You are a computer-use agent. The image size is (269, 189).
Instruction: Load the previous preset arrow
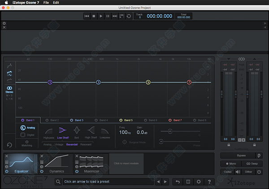pyautogui.click(x=158, y=182)
